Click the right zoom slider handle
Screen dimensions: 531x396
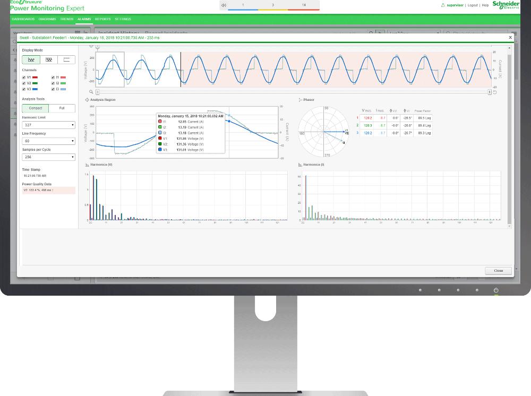pos(490,92)
